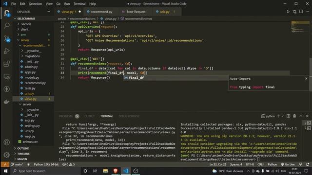The height and width of the screenshot is (175, 312).
Task: Click the main git branch indicator
Action: (17, 164)
